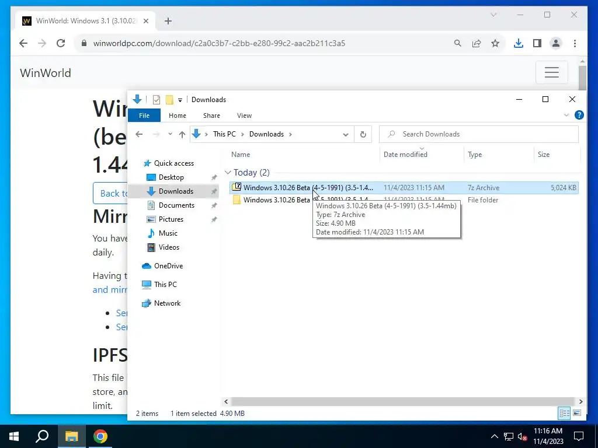Open Explorer Help icon
This screenshot has height=448, width=598.
579,115
